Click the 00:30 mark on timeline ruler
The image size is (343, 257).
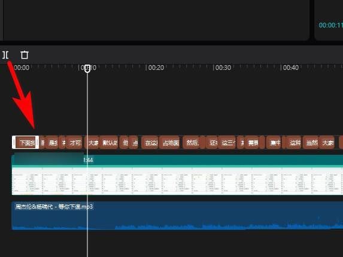[223, 68]
